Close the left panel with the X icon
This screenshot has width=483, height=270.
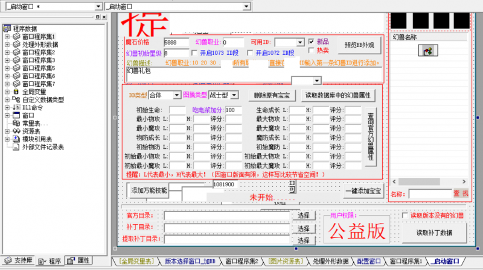(104, 17)
